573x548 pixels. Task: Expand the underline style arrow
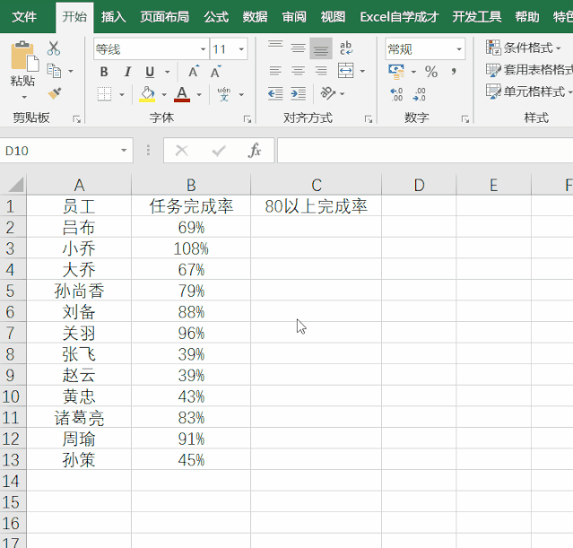pos(168,72)
